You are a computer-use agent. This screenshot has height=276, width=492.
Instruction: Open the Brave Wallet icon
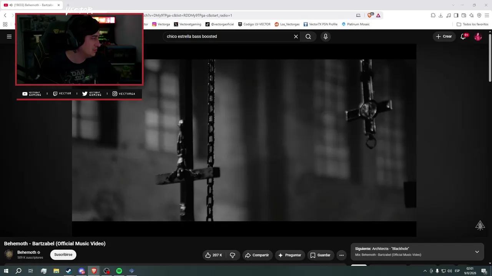click(x=464, y=15)
